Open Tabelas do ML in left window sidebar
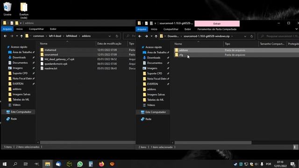This screenshot has width=299, height=168. pos(21,99)
